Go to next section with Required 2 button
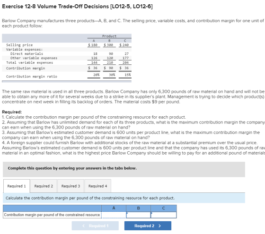The image size is (265, 234). (148, 226)
